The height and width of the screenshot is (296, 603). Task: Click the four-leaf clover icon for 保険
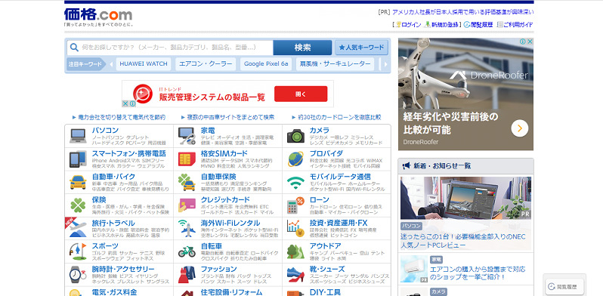(x=78, y=205)
